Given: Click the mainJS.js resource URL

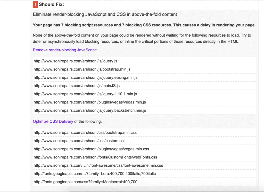Looking at the screenshot, I should coord(77,86).
